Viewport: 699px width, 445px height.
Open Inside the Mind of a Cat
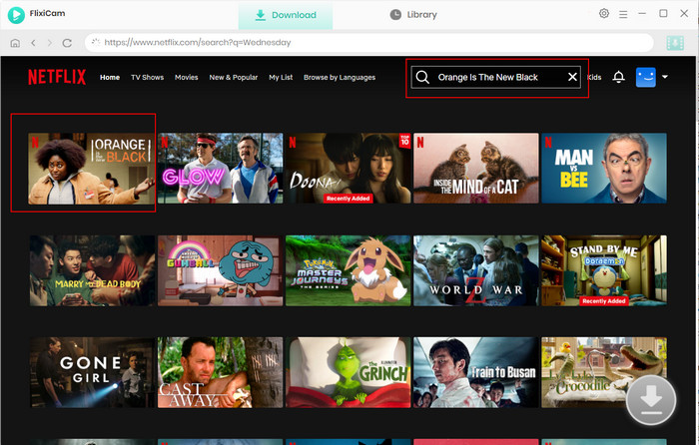pos(476,169)
